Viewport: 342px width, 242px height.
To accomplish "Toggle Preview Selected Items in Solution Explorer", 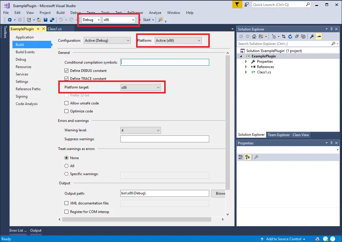I will (319, 36).
